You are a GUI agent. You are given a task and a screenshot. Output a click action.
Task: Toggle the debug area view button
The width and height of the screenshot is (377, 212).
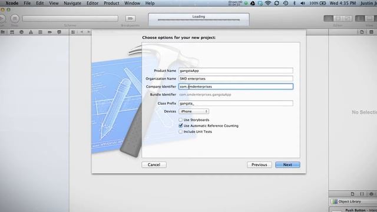click(369, 18)
